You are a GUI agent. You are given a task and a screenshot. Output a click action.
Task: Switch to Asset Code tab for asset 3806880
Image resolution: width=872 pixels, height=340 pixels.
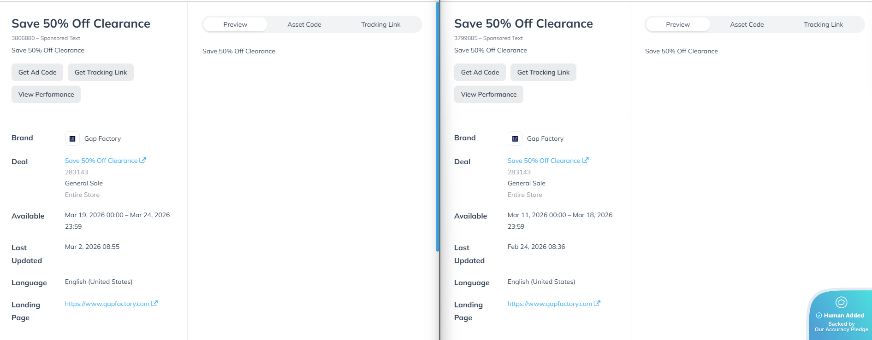tap(304, 24)
